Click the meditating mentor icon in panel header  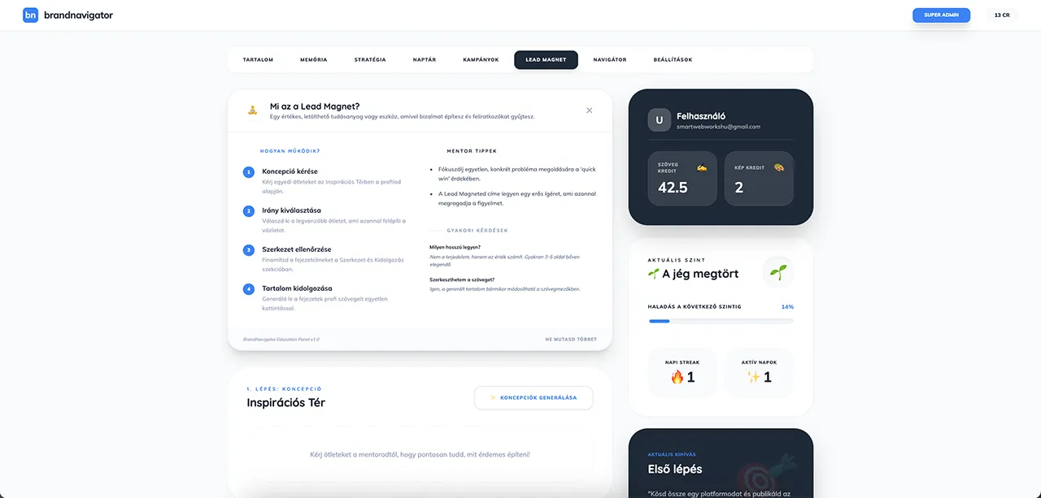pos(253,110)
